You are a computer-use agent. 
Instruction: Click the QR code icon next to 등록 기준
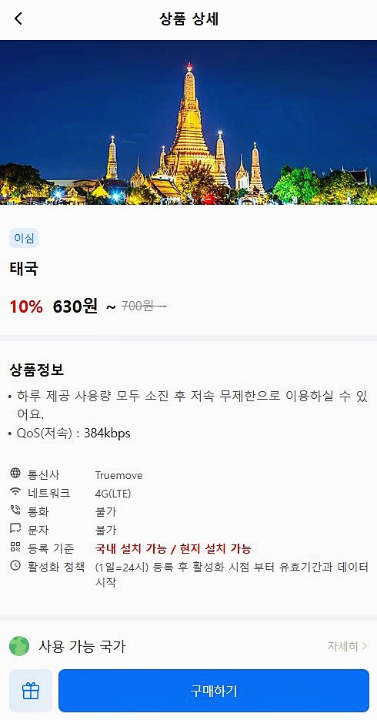click(15, 547)
